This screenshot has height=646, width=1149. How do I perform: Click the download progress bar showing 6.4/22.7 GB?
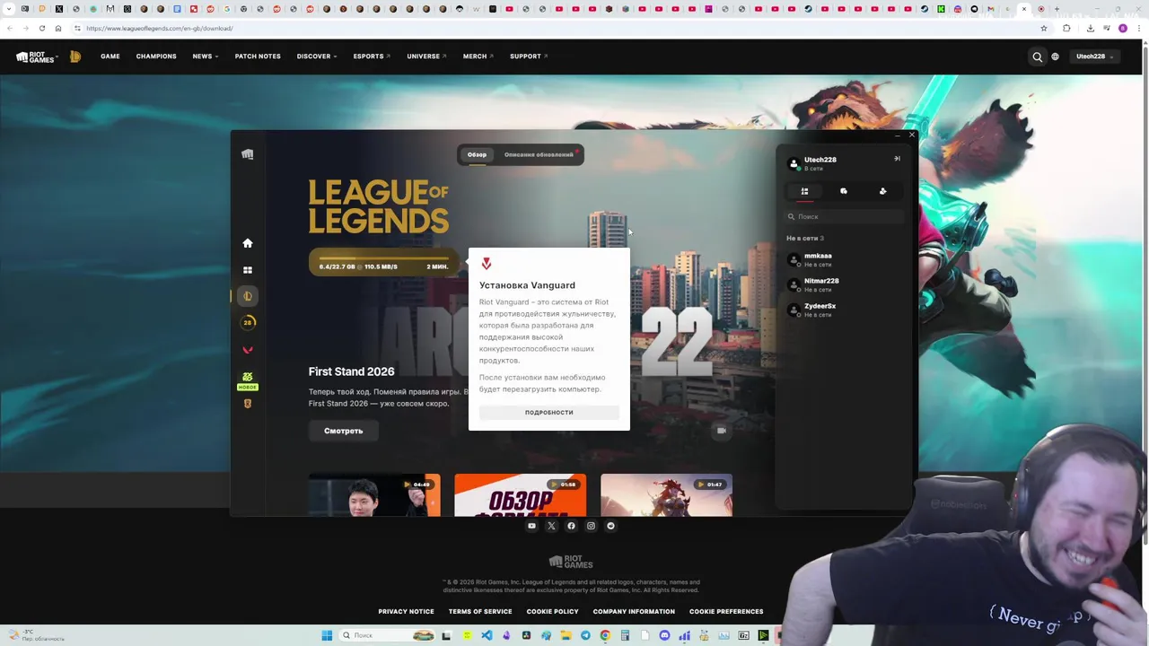coord(383,263)
